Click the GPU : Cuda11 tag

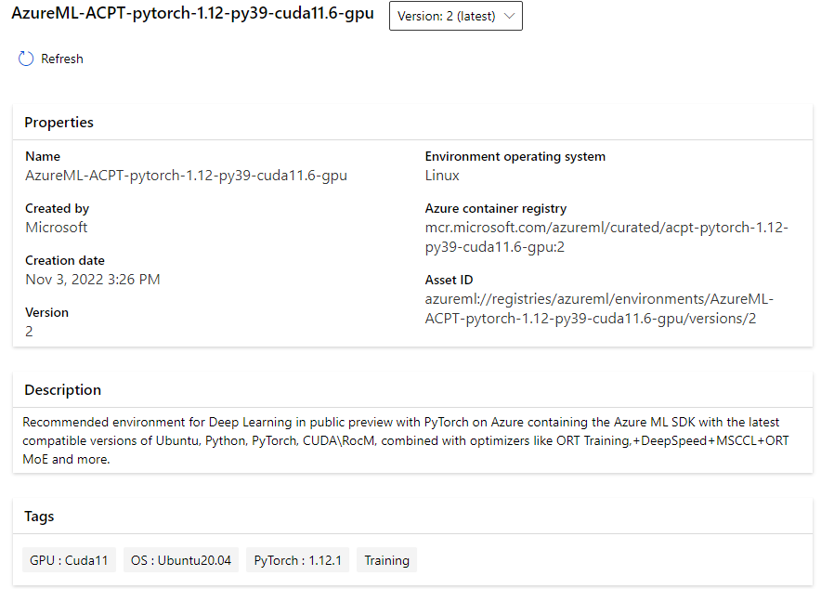click(x=69, y=560)
